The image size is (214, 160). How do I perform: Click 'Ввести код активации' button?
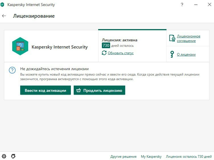click(x=46, y=90)
